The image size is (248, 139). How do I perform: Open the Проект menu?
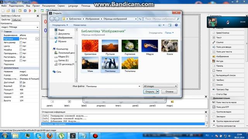[36, 6]
